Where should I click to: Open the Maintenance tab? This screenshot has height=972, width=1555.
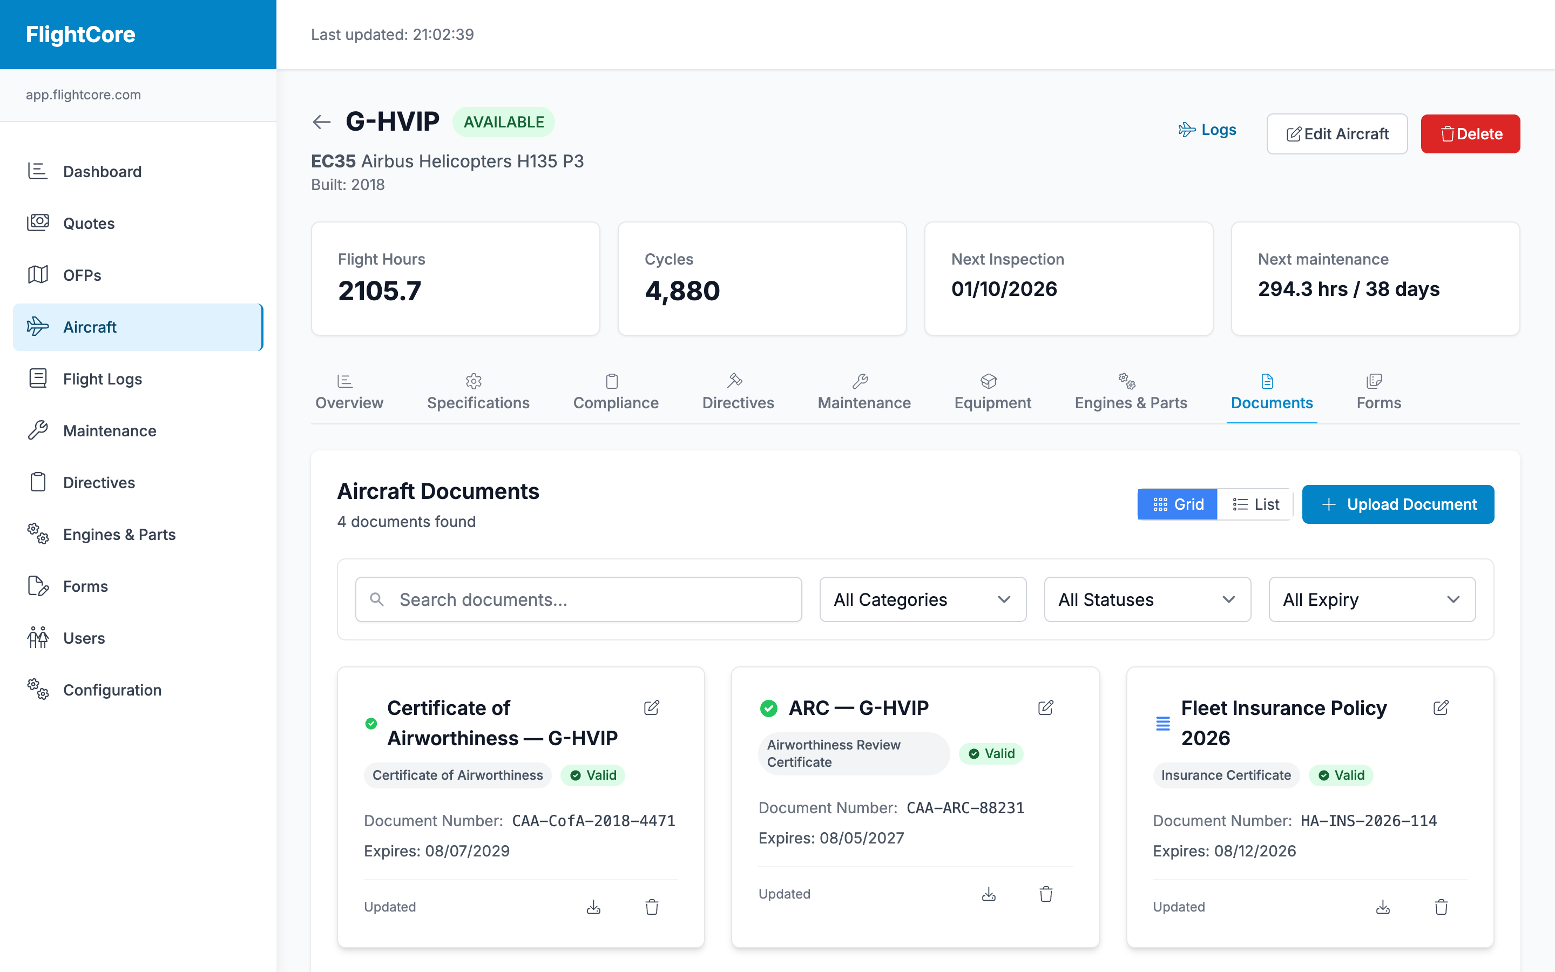[x=863, y=392]
